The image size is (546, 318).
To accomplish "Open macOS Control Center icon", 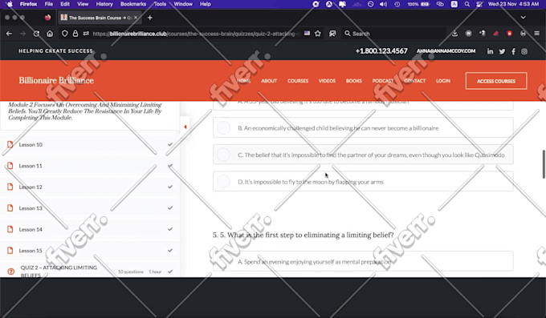I will [x=479, y=4].
